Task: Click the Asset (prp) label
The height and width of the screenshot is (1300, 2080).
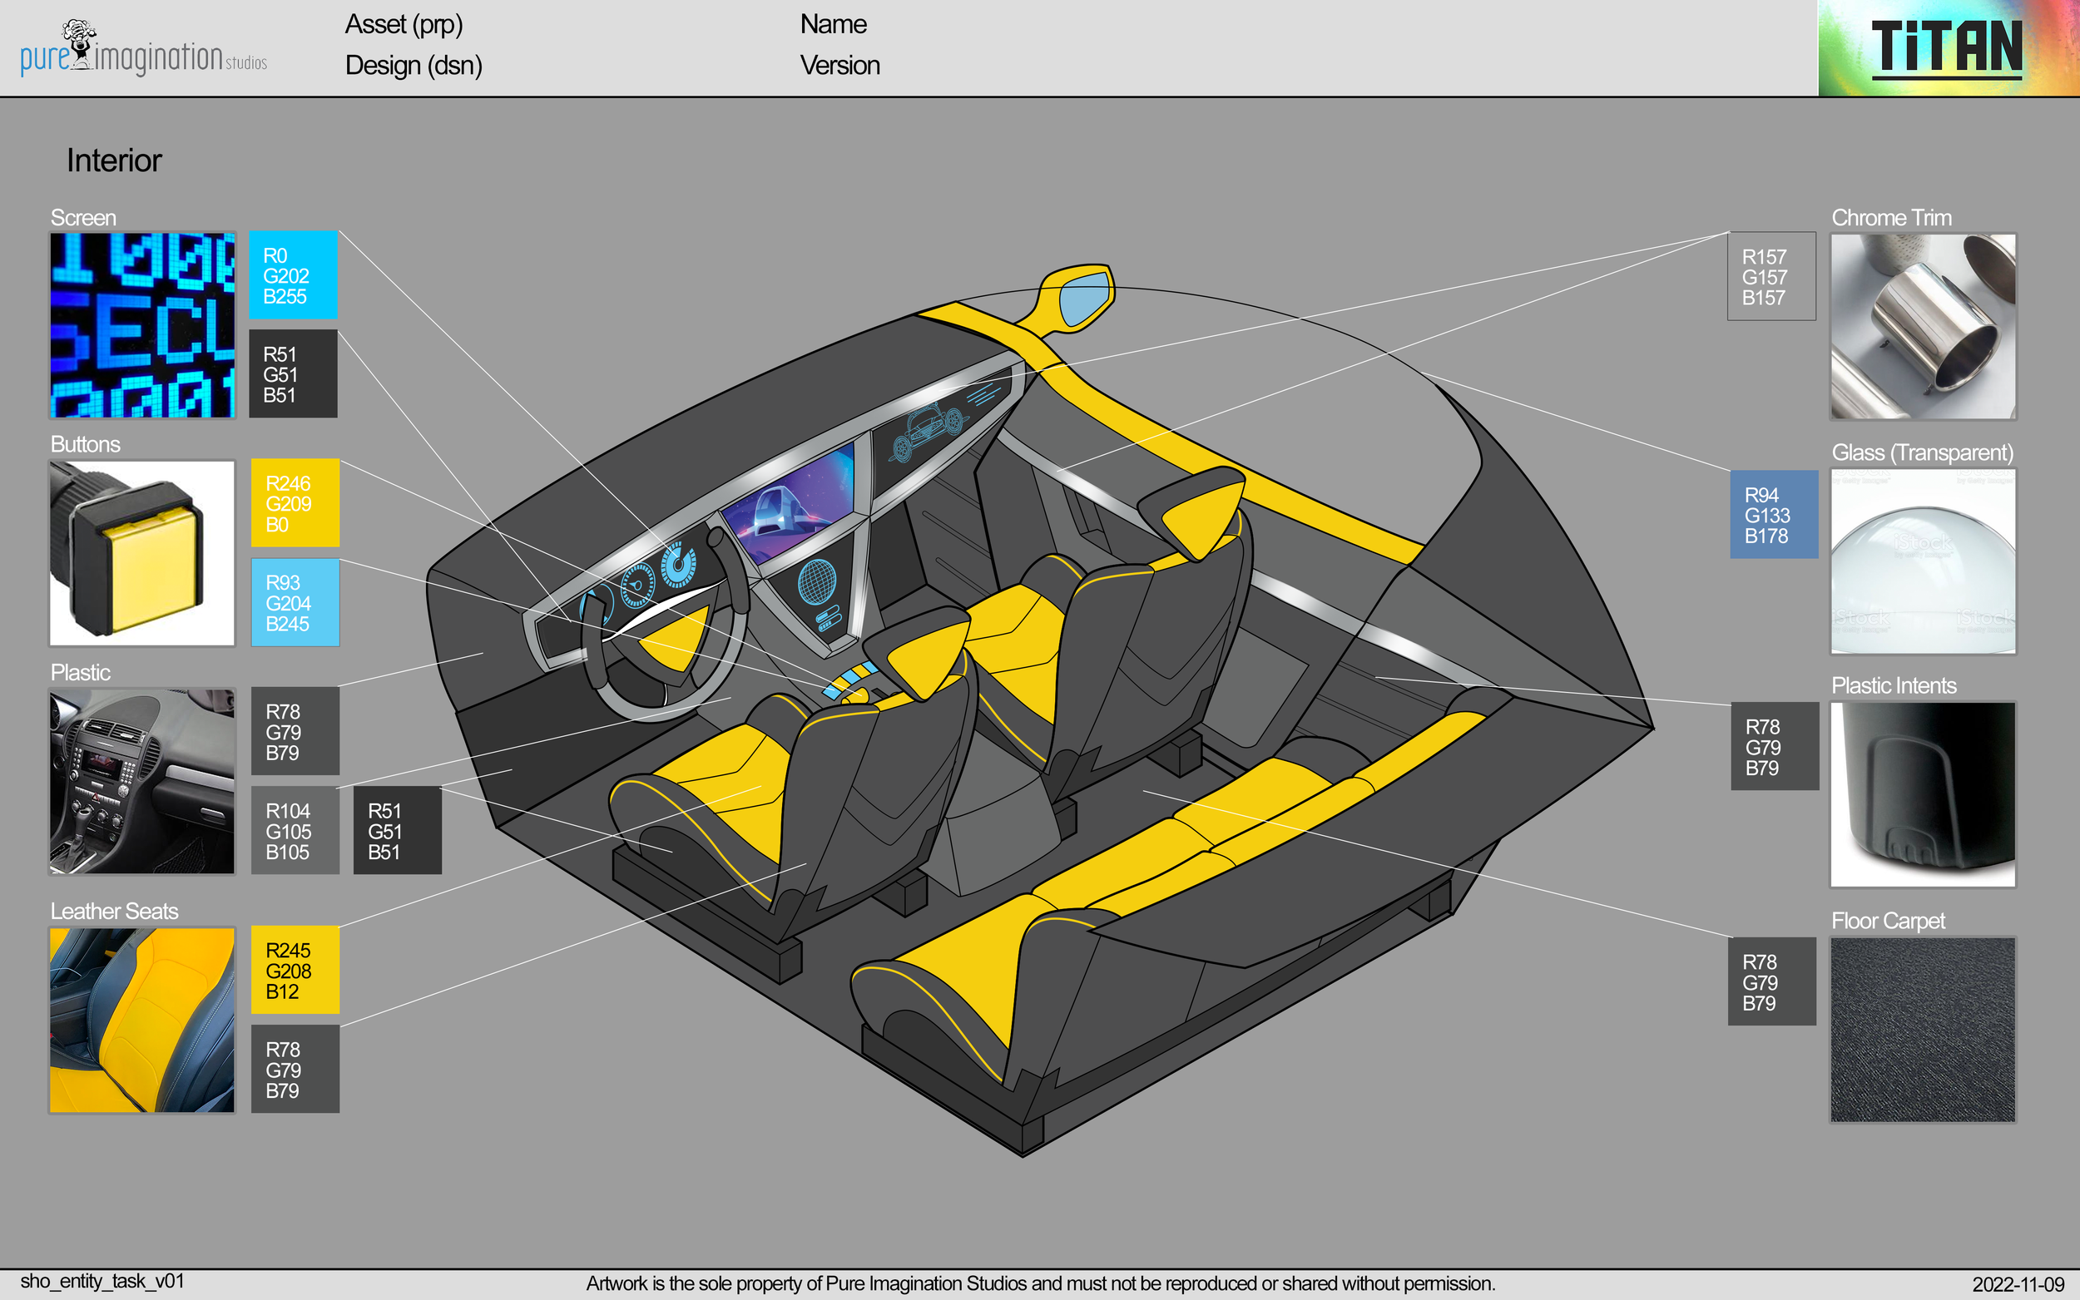Action: 405,26
